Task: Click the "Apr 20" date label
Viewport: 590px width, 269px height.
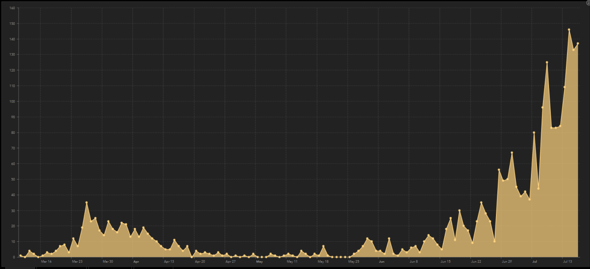Action: [200, 262]
